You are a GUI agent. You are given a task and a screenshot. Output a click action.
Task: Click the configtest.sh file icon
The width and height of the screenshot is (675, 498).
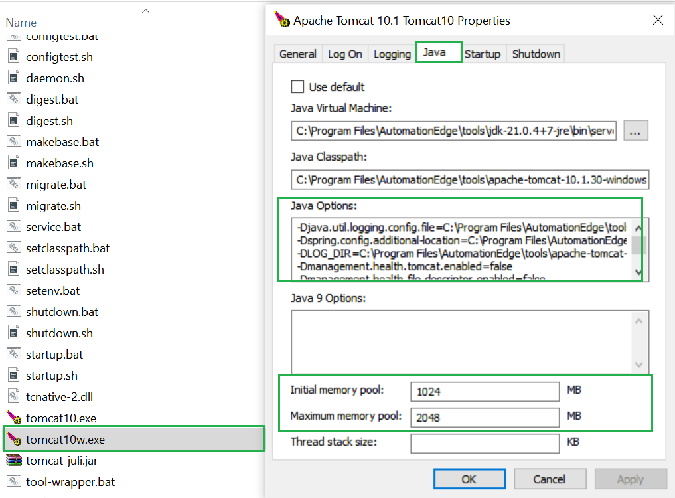(14, 56)
